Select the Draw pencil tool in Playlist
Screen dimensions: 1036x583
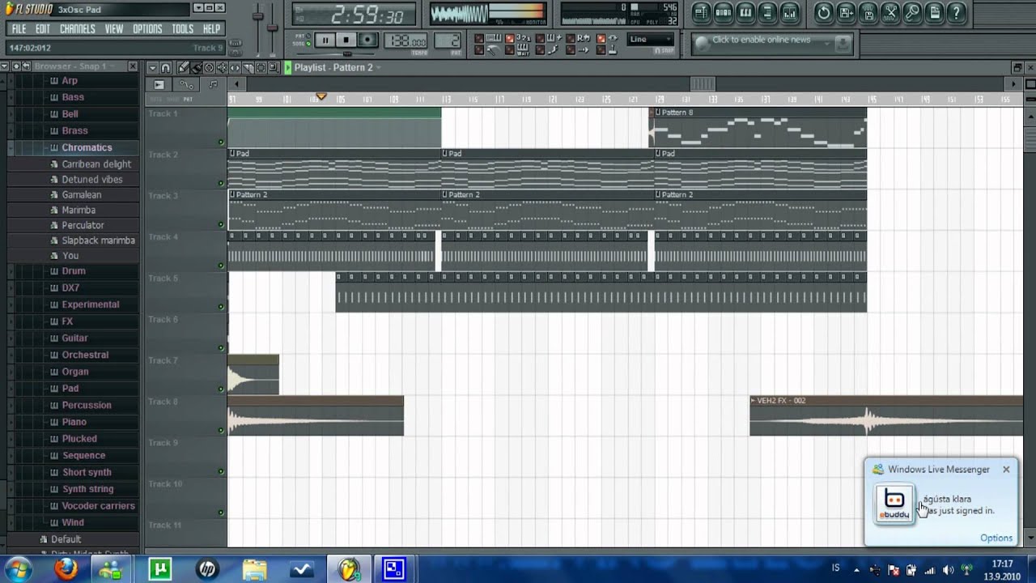coord(184,68)
